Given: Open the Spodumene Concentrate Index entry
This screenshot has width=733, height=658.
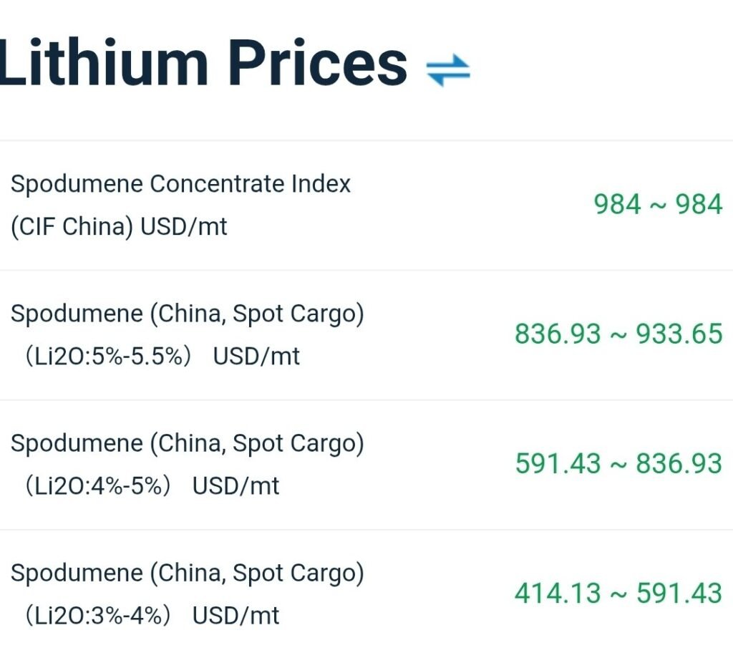Looking at the screenshot, I should tap(180, 184).
